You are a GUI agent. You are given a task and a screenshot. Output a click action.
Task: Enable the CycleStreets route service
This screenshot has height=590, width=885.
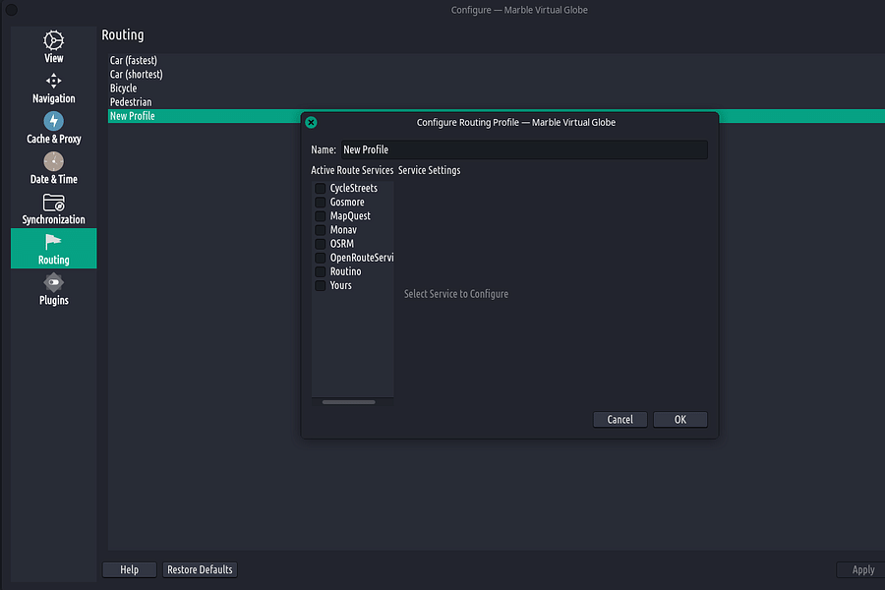point(321,189)
